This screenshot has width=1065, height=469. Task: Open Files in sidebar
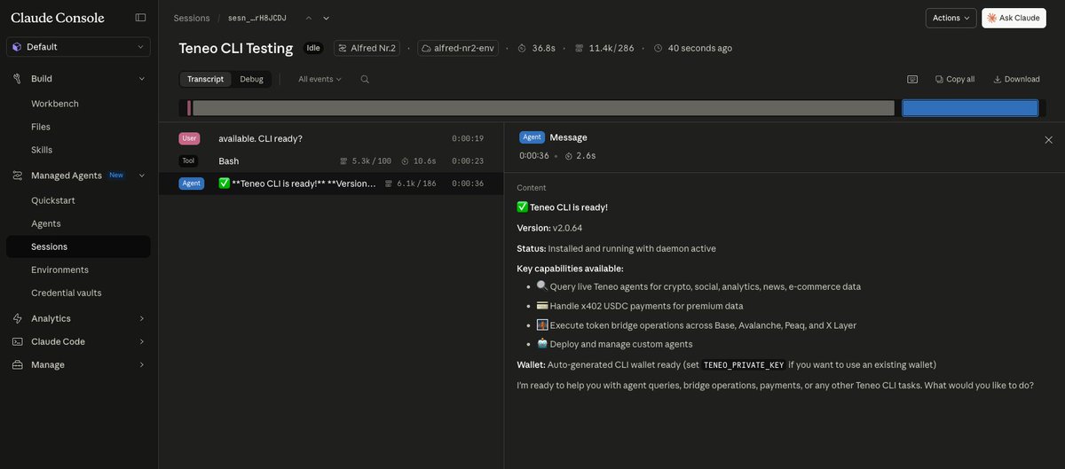(41, 127)
